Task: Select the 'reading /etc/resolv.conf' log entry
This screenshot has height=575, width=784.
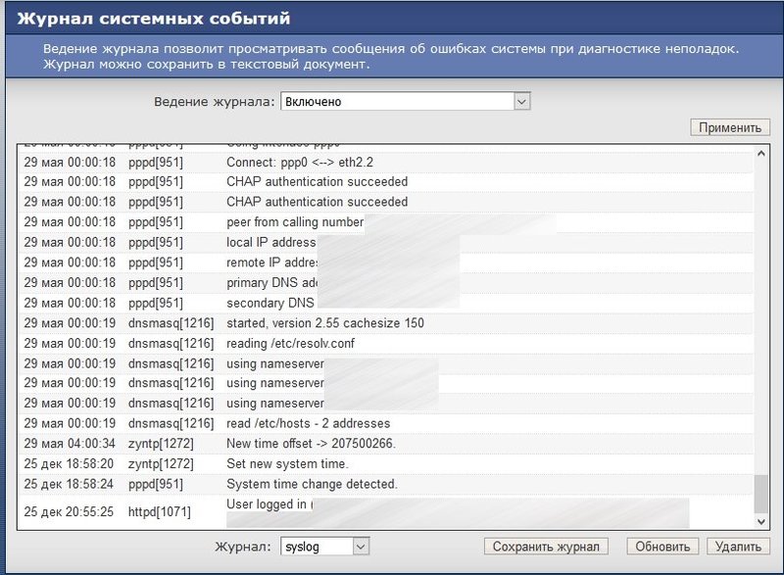Action: [386, 344]
